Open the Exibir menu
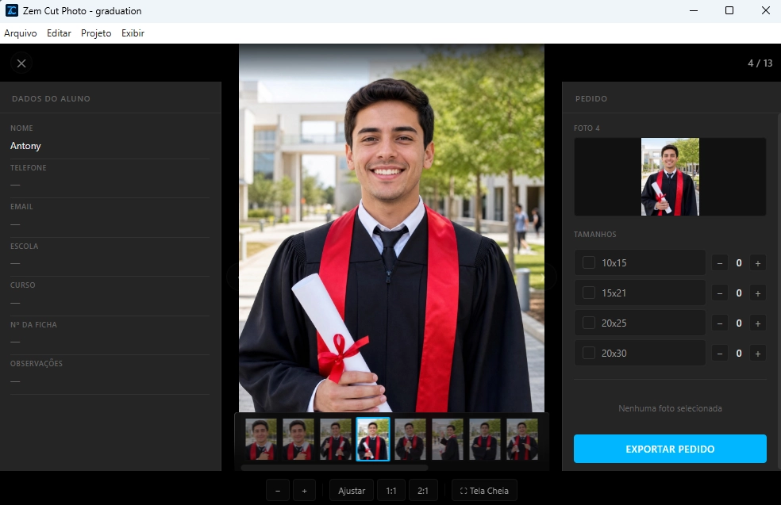This screenshot has height=505, width=781. pos(133,33)
